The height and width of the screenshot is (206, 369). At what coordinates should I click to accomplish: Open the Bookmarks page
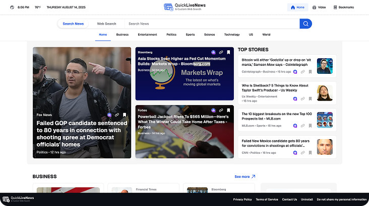(344, 7)
